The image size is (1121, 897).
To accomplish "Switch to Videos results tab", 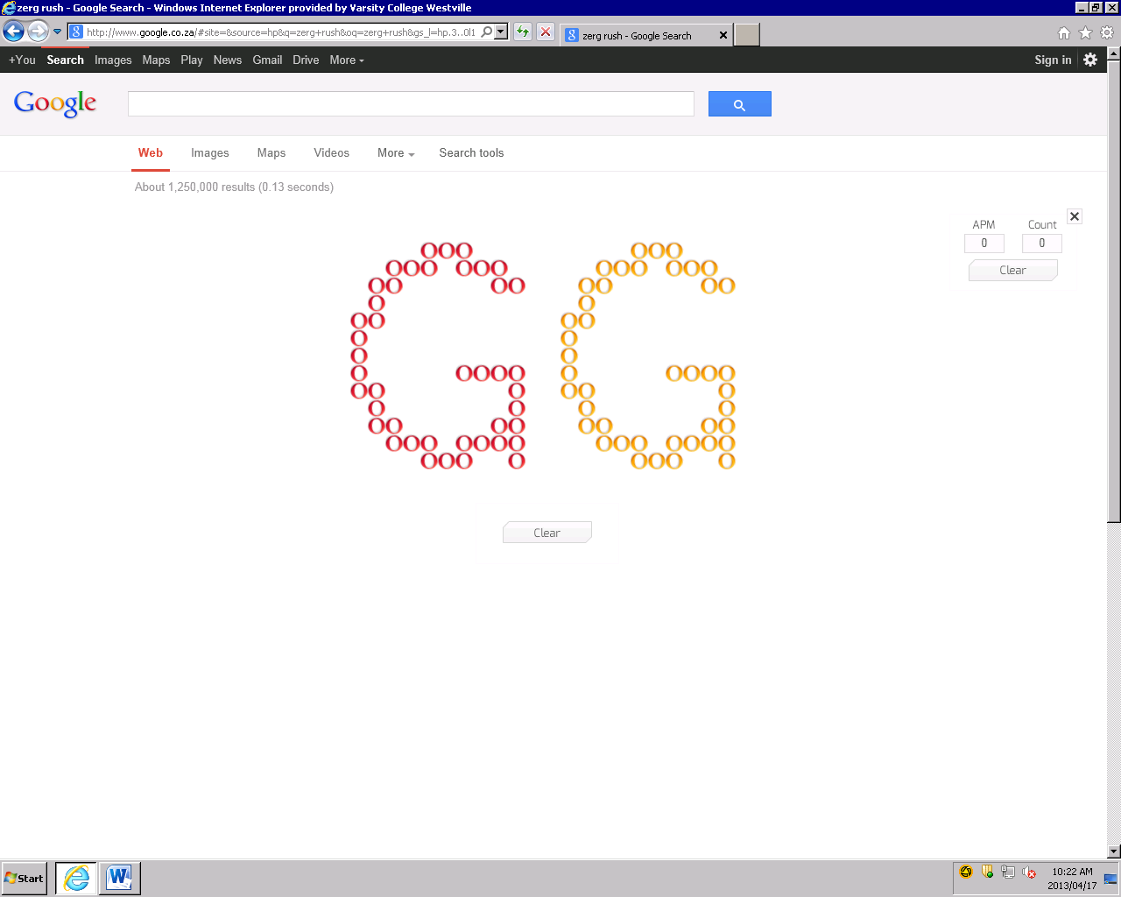I will click(x=332, y=152).
